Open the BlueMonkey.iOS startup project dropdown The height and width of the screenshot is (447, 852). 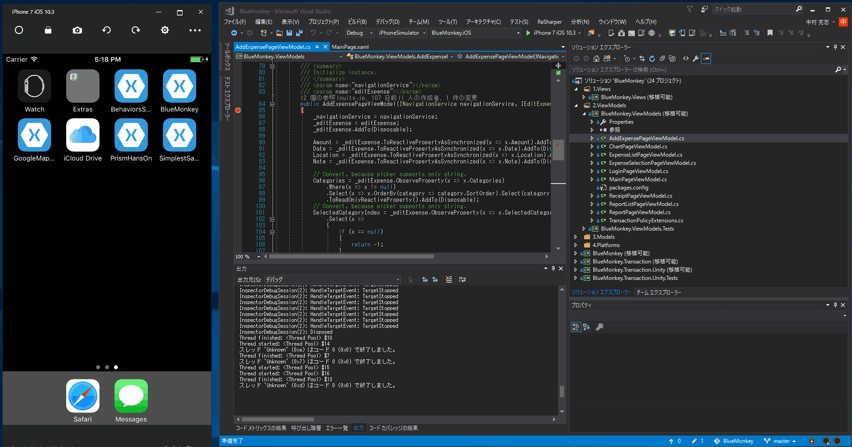point(476,33)
